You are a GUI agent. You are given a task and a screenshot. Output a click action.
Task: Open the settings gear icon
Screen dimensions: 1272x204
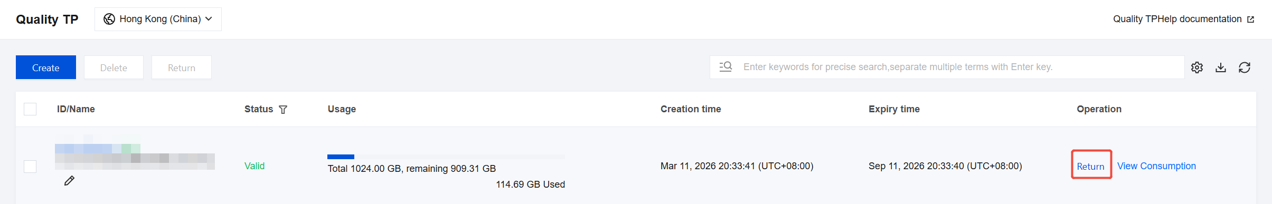[x=1196, y=67]
